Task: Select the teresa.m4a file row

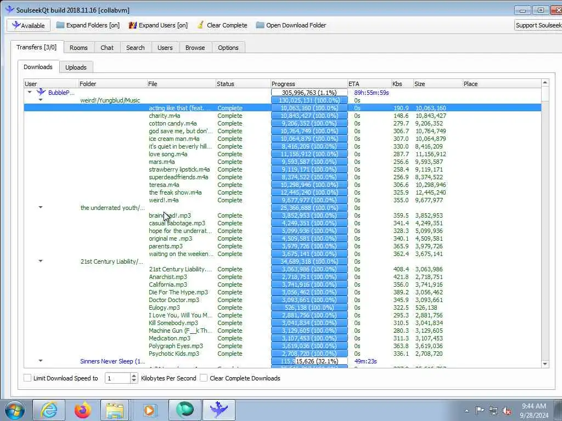Action: (x=283, y=185)
